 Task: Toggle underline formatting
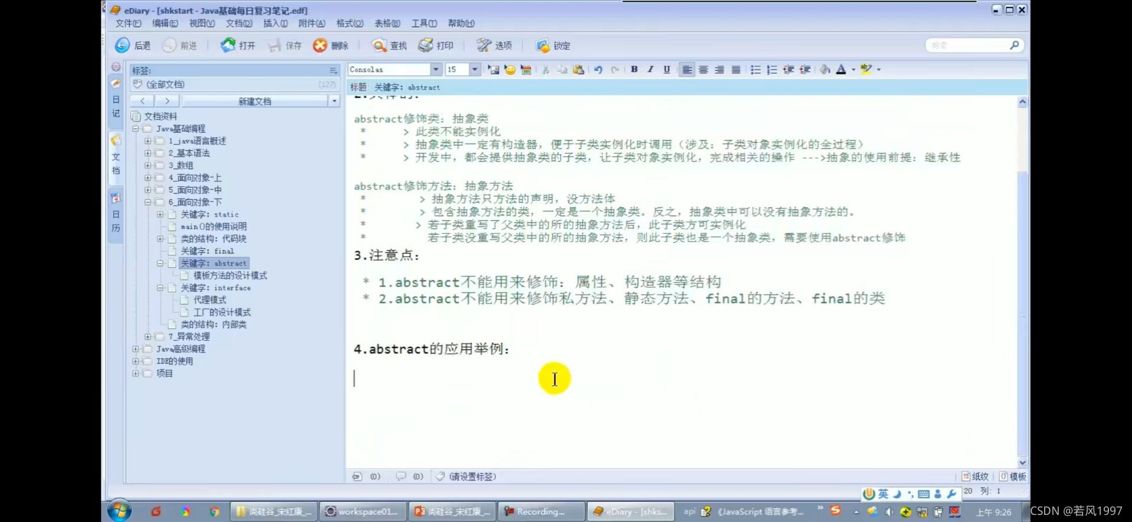(x=667, y=70)
